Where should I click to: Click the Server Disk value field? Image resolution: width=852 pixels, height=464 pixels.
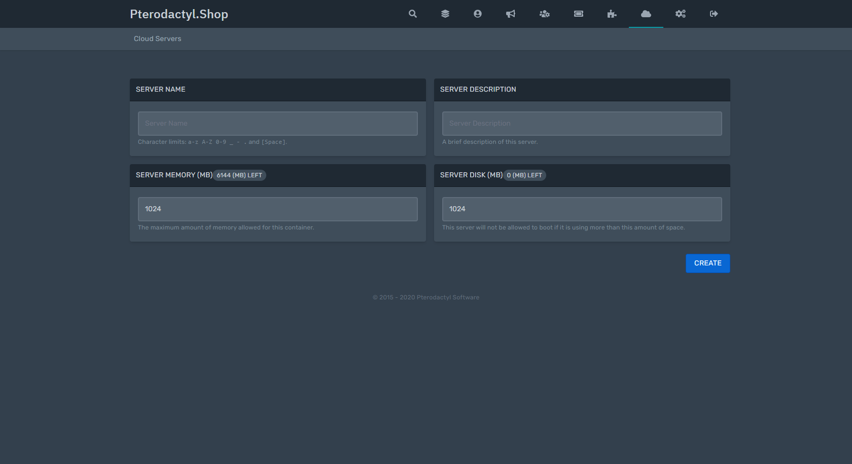pyautogui.click(x=582, y=209)
